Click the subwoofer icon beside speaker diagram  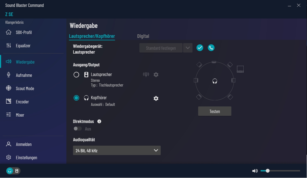[240, 69]
